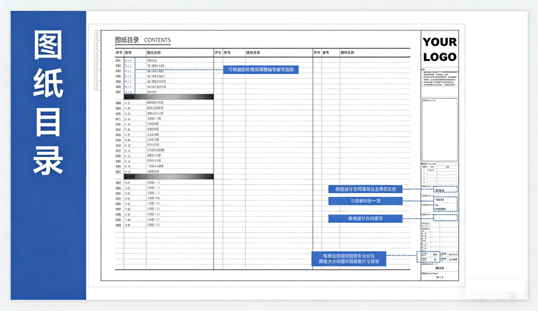Click the first dark gradient section bar
The width and height of the screenshot is (538, 311).
pos(169,97)
